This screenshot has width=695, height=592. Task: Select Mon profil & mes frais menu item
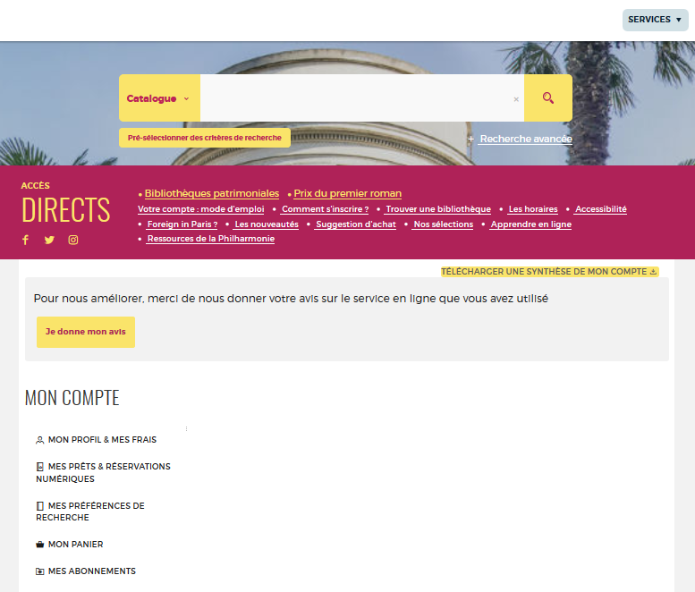97,440
